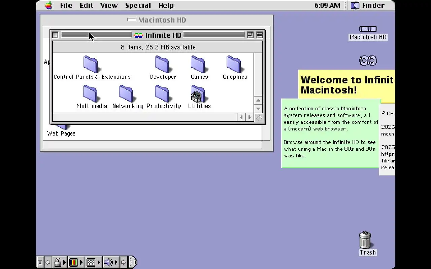Click the green sticky note describing the collection
The image size is (431, 269).
click(x=331, y=133)
